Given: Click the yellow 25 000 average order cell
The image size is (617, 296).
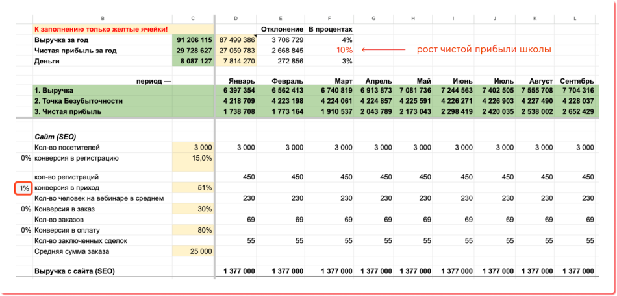Looking at the screenshot, I should (193, 251).
